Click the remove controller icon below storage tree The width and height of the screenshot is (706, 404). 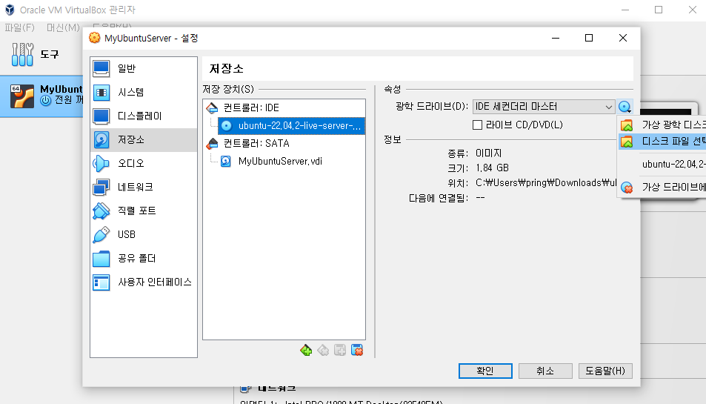(323, 350)
